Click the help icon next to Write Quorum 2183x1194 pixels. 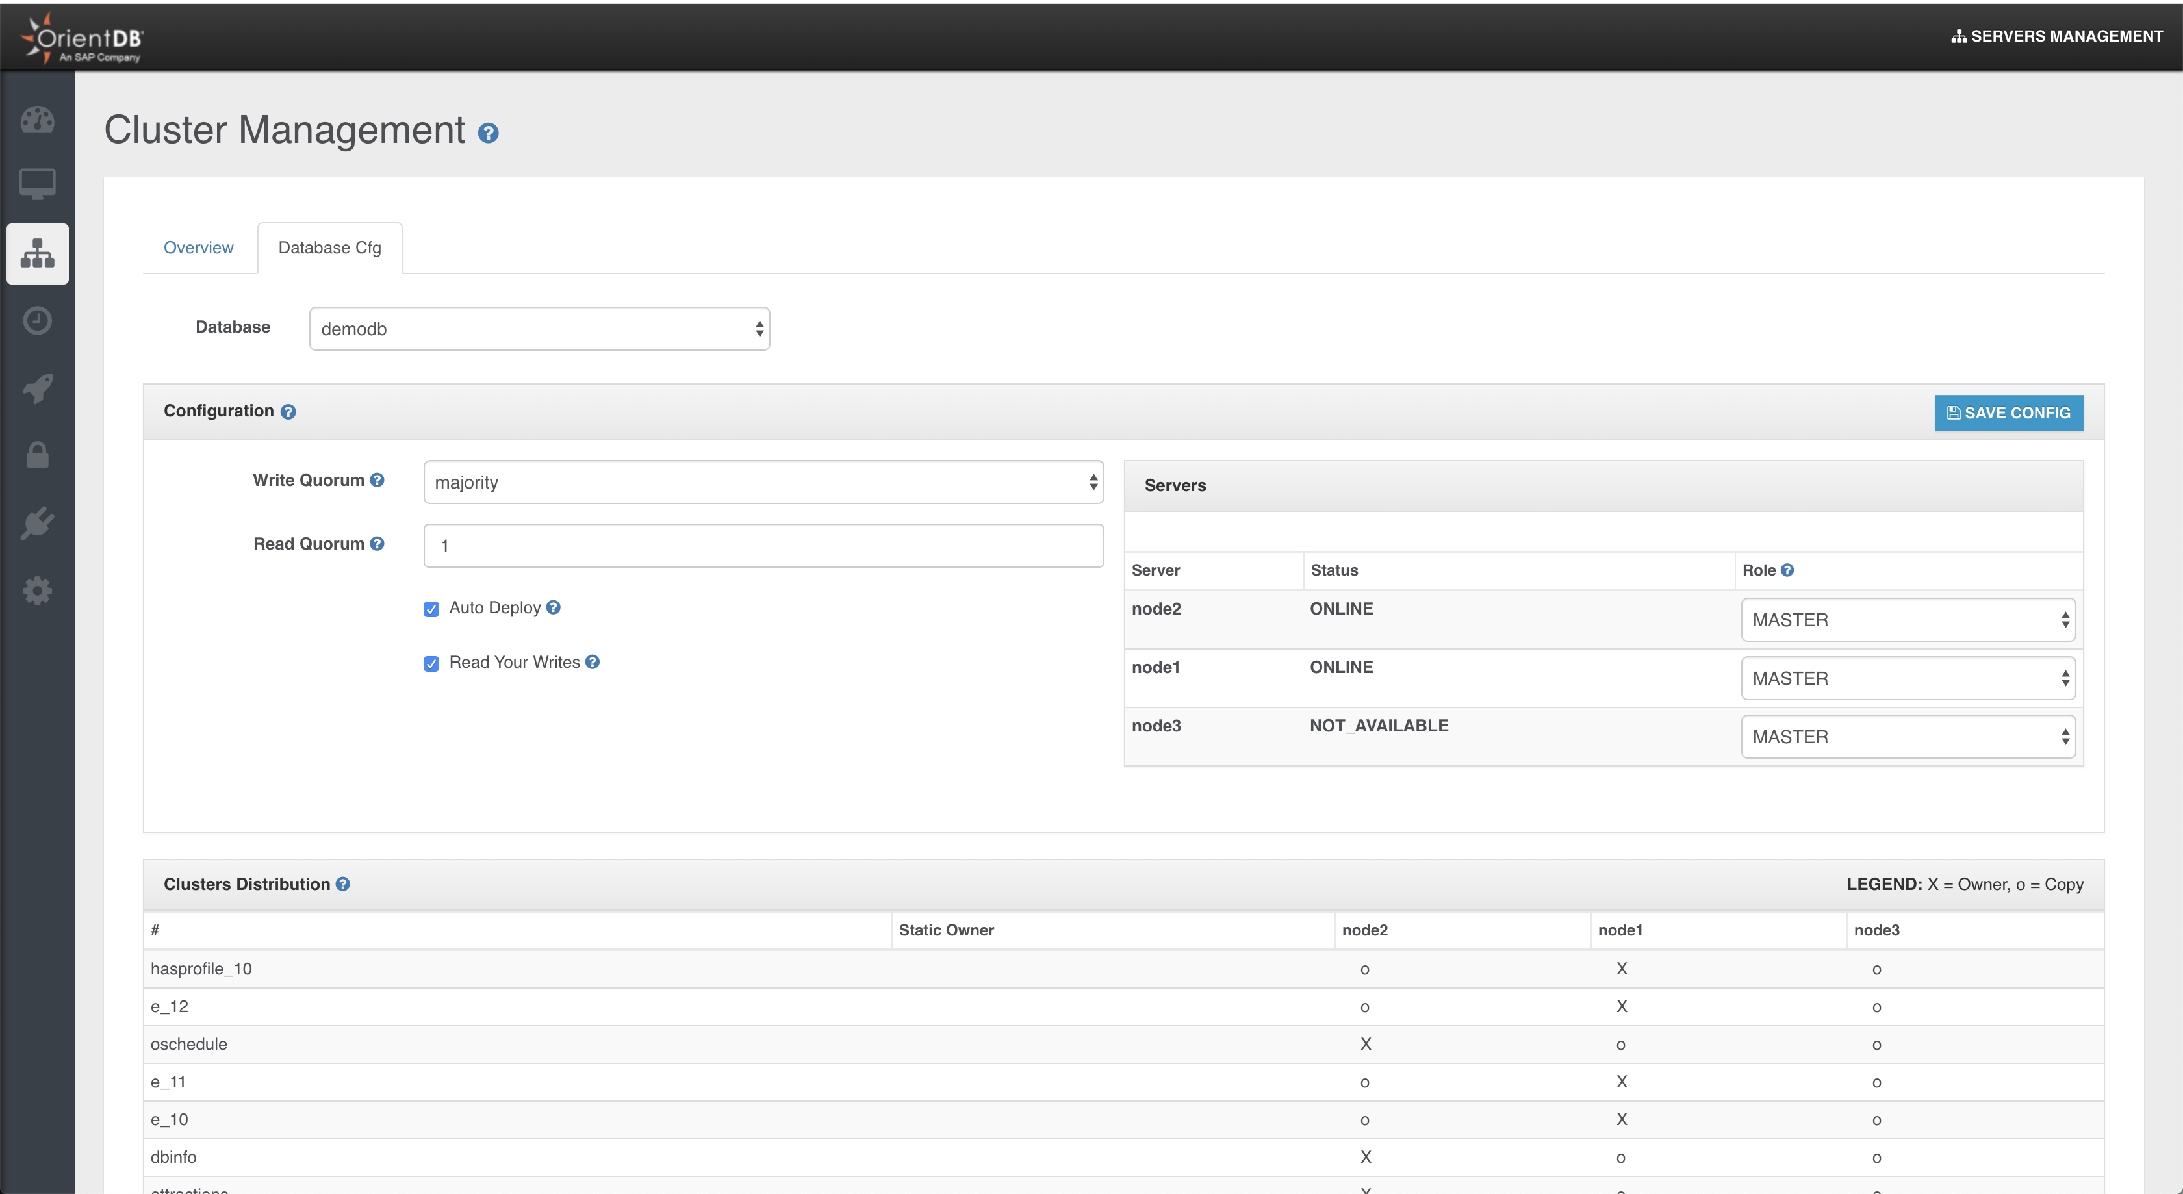(377, 479)
